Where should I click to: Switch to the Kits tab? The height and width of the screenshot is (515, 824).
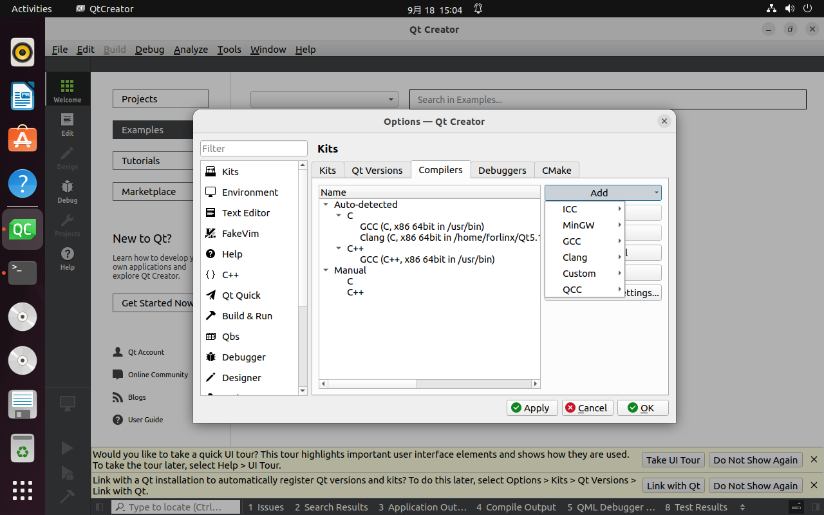pos(328,171)
